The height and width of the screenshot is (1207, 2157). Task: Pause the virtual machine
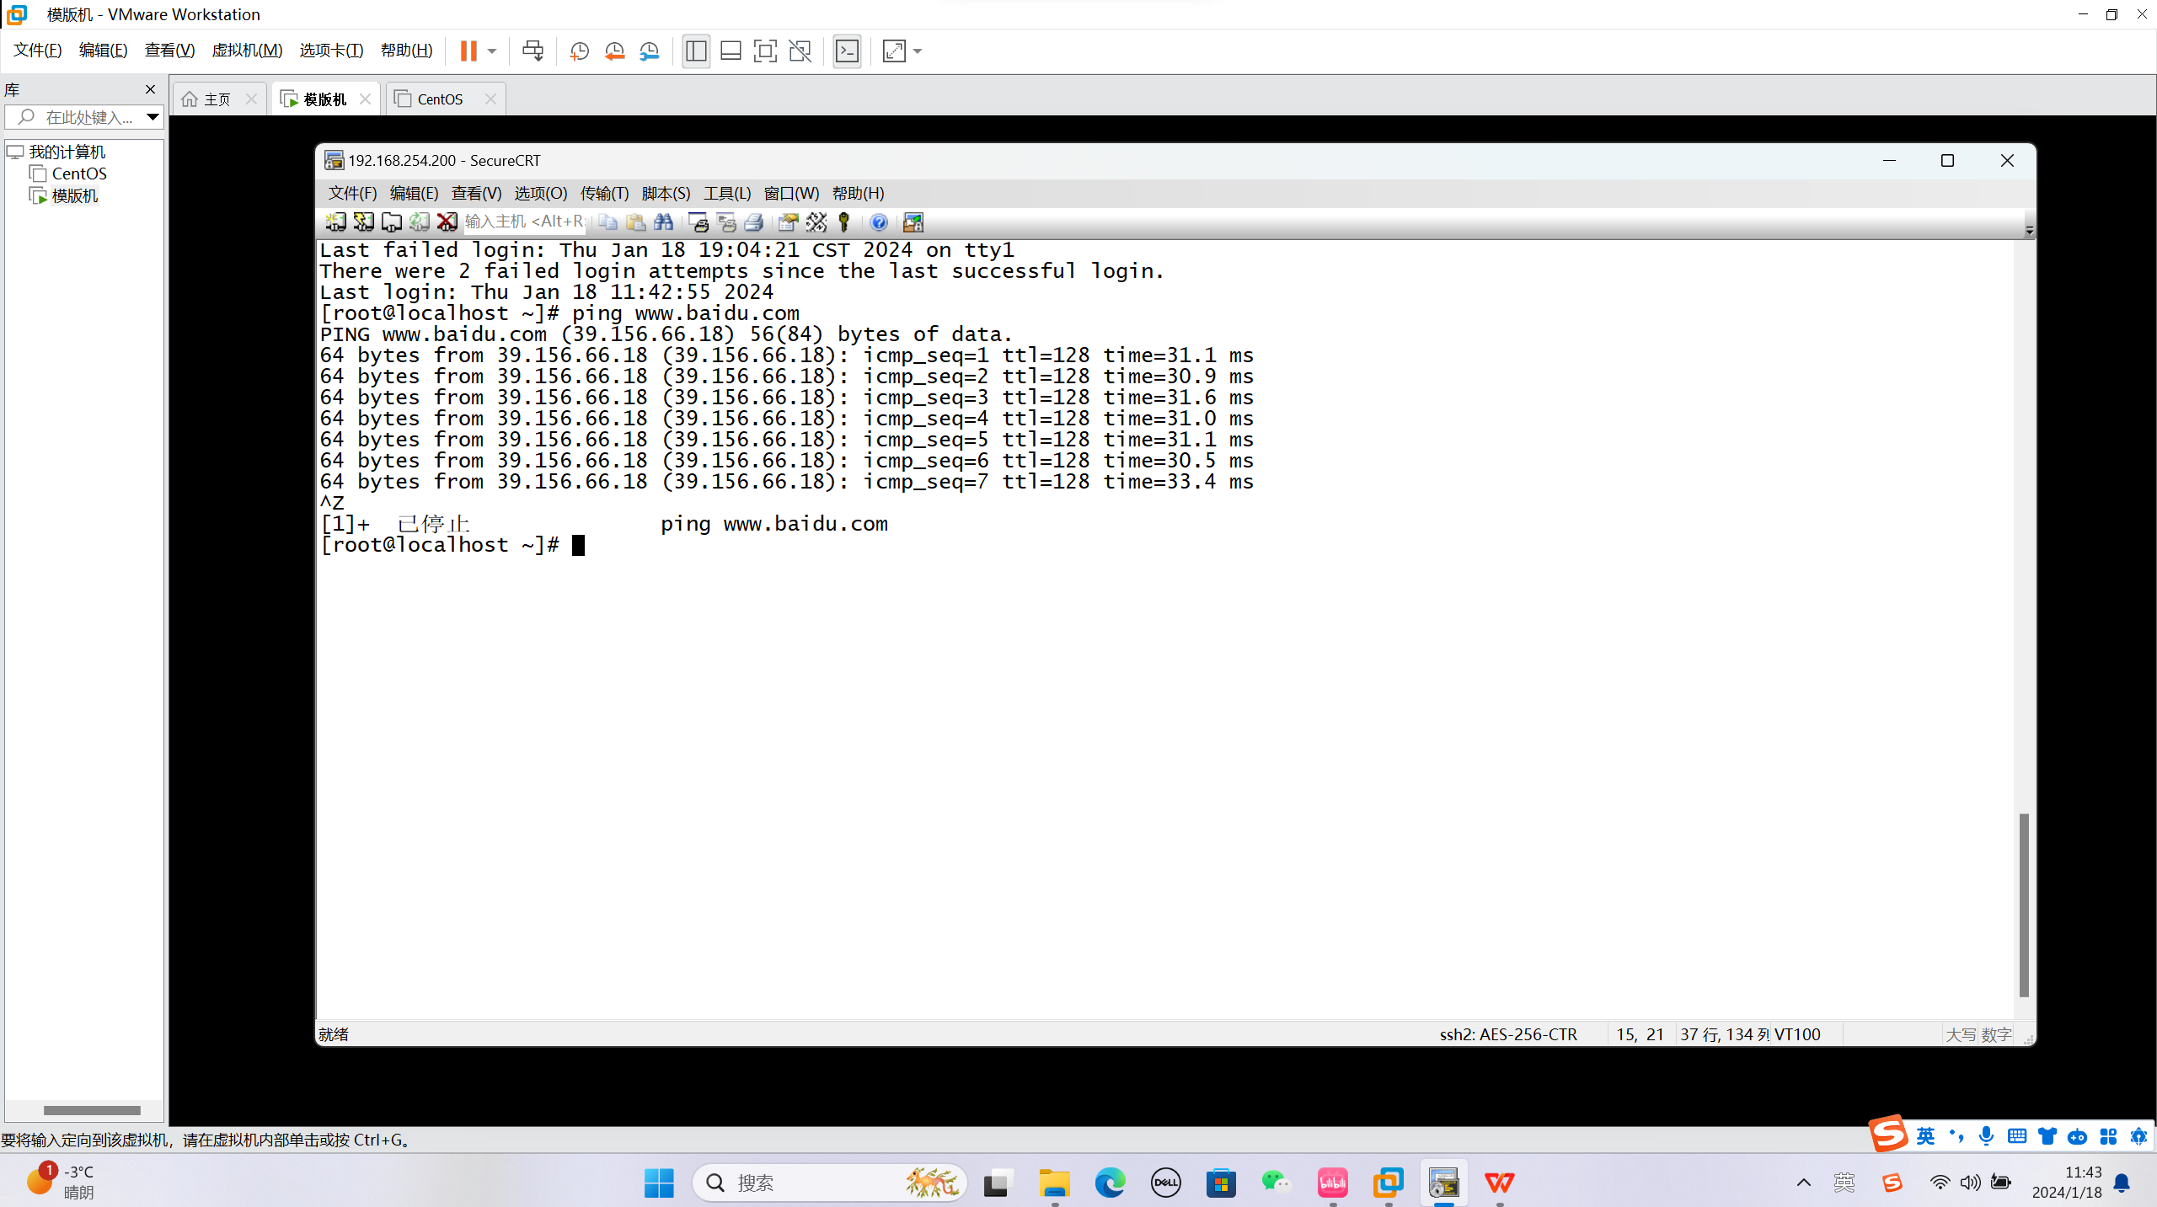[468, 51]
